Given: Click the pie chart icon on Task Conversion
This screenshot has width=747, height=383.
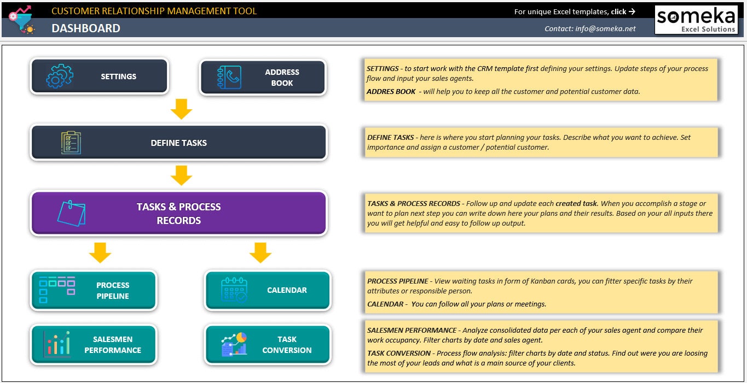Looking at the screenshot, I should point(234,344).
